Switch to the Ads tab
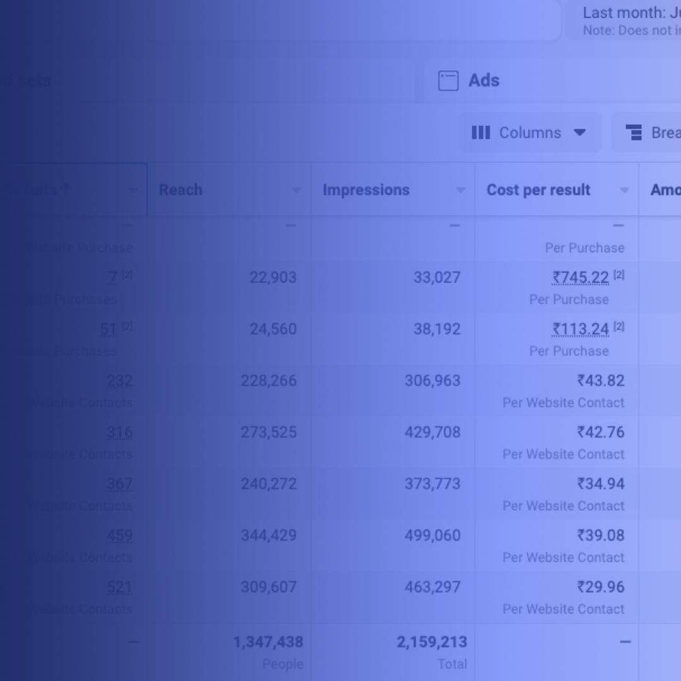The image size is (681, 681). tap(483, 80)
